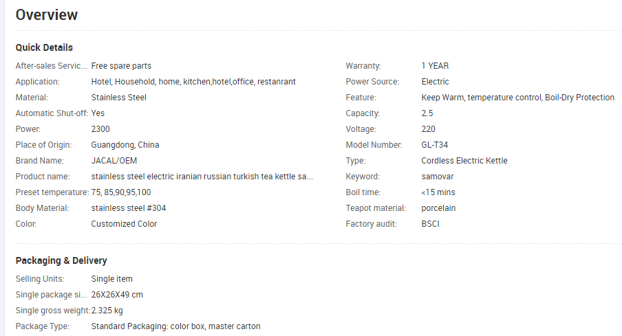Select the JACAL/OEM brand name
The height and width of the screenshot is (336, 622).
pos(114,161)
